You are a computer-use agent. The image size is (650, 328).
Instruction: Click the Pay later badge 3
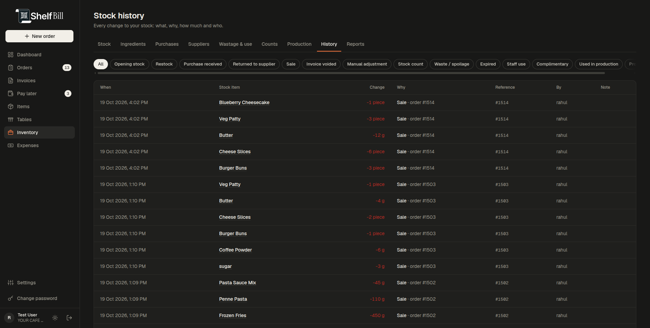68,94
